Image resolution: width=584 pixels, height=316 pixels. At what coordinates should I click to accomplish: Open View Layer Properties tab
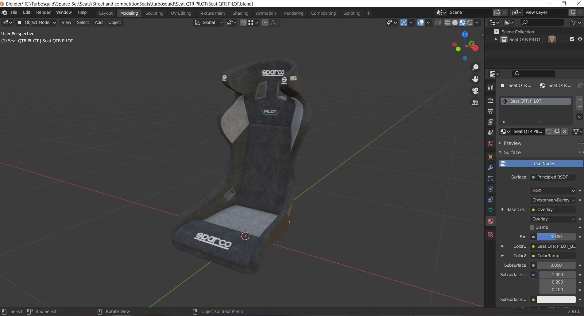[490, 122]
